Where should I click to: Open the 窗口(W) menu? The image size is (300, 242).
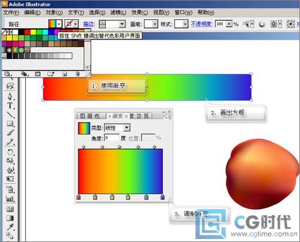pyautogui.click(x=183, y=13)
